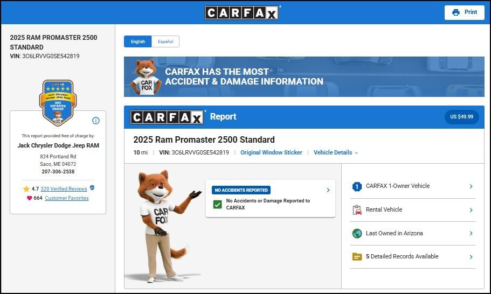Open CARFAX 1-Owner Vehicle row
The image size is (491, 294).
[x=413, y=186]
